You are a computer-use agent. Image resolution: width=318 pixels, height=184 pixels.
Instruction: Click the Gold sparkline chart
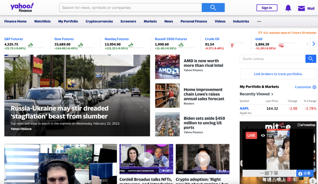point(286,45)
